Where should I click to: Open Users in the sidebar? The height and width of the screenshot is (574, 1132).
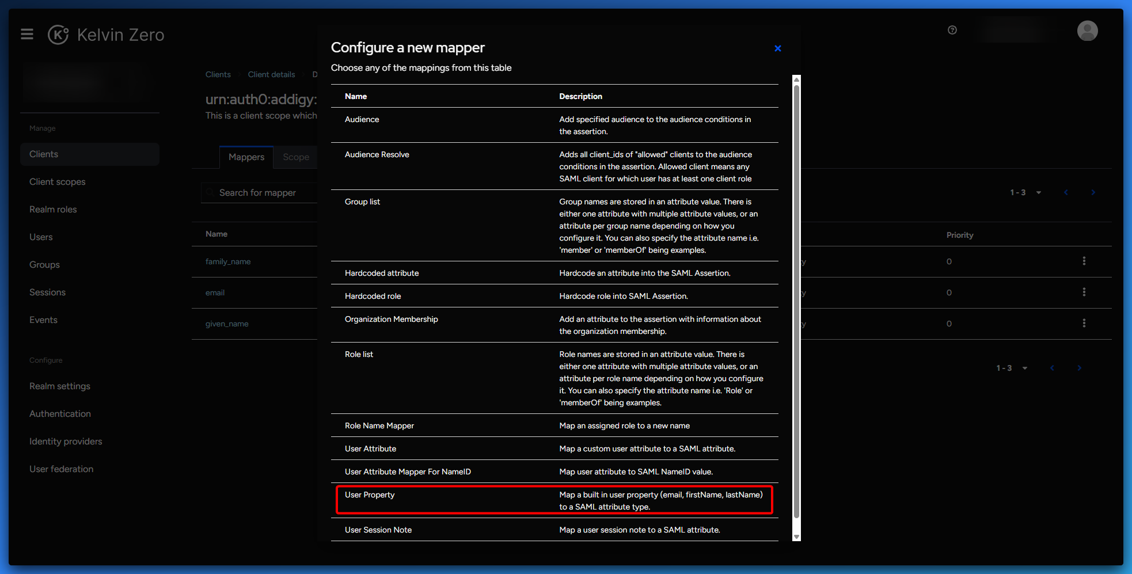[x=90, y=237]
